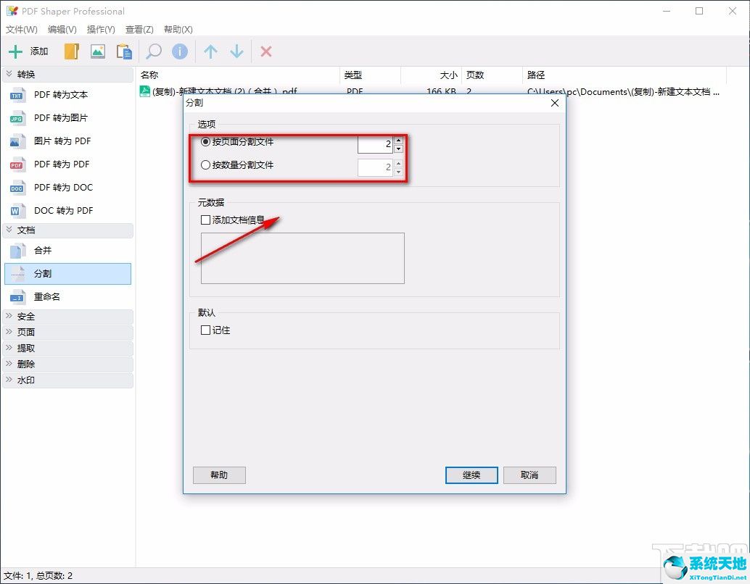Select PDF 转为文本 tool

(x=67, y=95)
